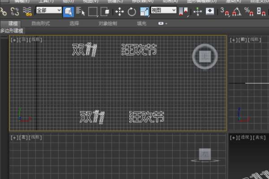This screenshot has height=179, width=269.
Task: Click the Use Pivot Point Center icon
Action: coord(183,12)
